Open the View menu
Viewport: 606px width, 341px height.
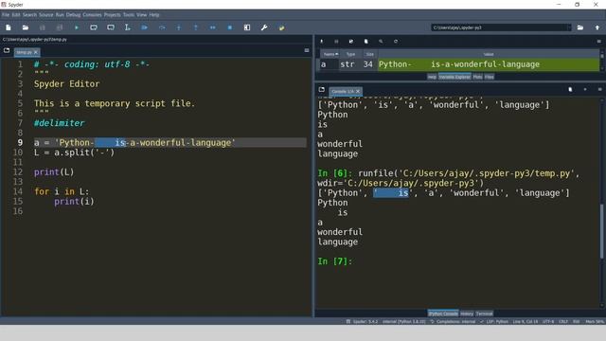pyautogui.click(x=141, y=15)
